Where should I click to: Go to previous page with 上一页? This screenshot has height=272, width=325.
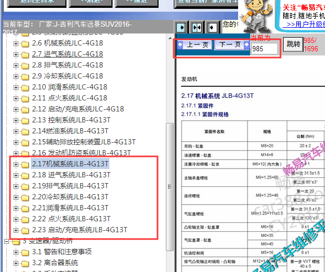(x=195, y=45)
